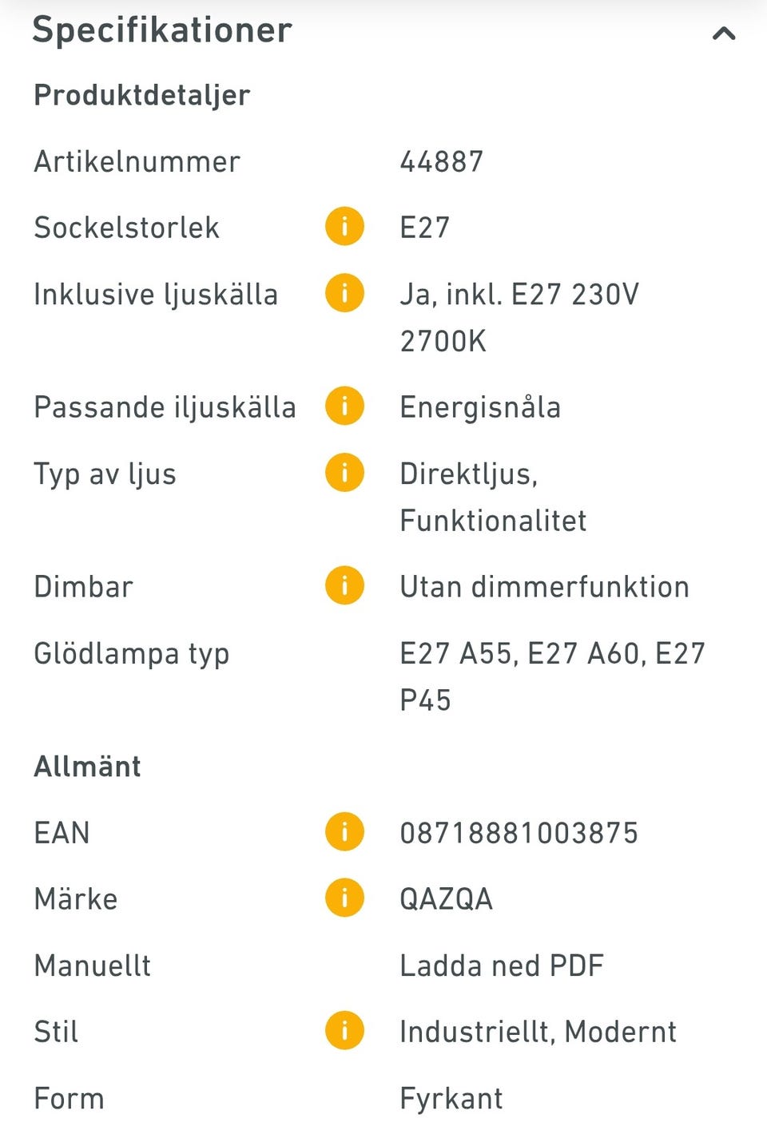Tap info icon next to Märke
767x1130 pixels.
[x=344, y=898]
